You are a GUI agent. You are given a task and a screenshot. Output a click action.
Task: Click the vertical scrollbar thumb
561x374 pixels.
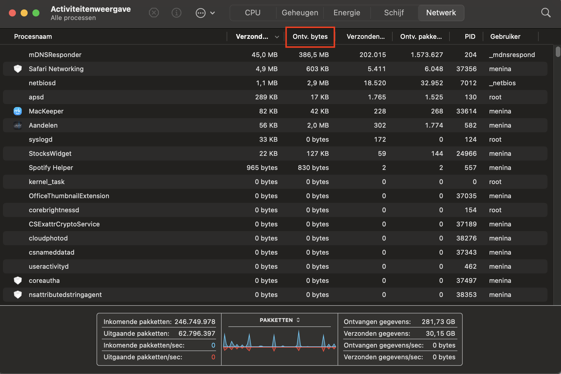(x=558, y=52)
